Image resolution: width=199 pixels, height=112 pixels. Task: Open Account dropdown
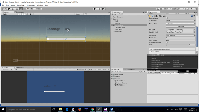(x=167, y=9)
